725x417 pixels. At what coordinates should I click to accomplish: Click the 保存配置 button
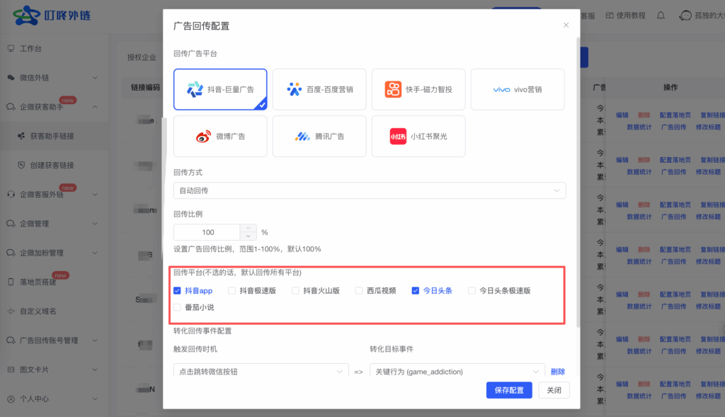click(508, 390)
